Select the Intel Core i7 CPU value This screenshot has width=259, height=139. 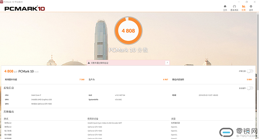coord(36,95)
